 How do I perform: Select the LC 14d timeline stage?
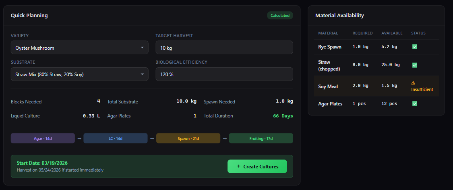click(x=115, y=138)
